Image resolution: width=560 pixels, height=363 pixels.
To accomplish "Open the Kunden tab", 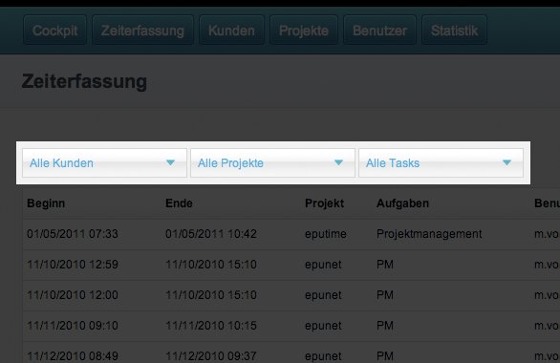I will point(231,31).
